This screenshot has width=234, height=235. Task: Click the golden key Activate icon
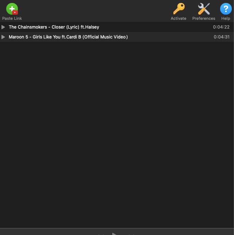(x=178, y=9)
